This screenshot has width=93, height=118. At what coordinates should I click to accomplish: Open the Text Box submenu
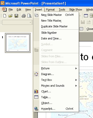[56, 80]
